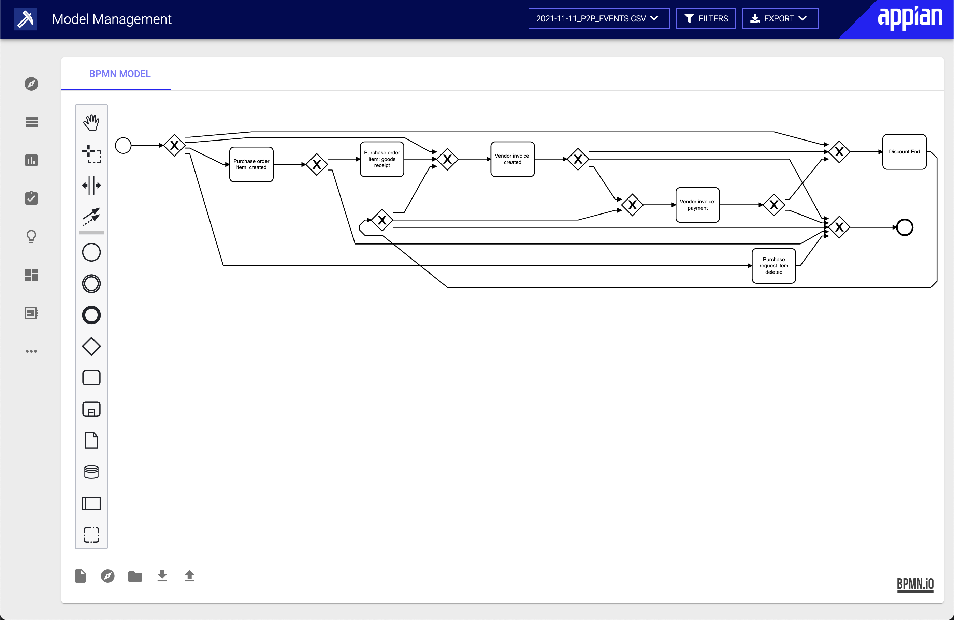Viewport: 954px width, 620px height.
Task: Select the 'Vendor invoice: created' task
Action: (513, 159)
